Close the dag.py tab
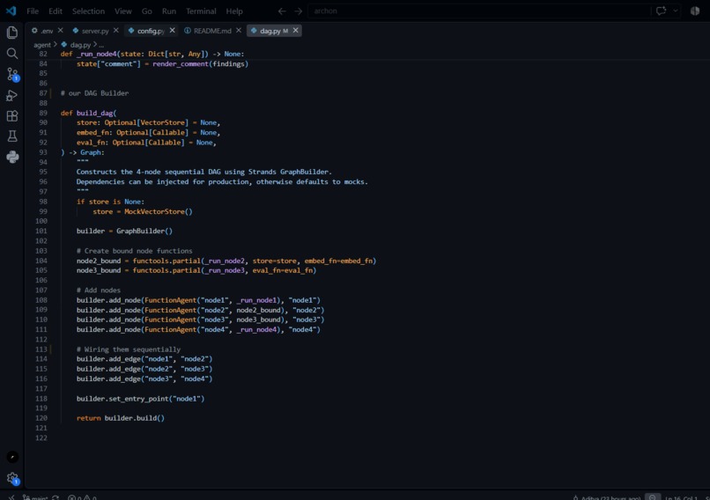 point(296,30)
